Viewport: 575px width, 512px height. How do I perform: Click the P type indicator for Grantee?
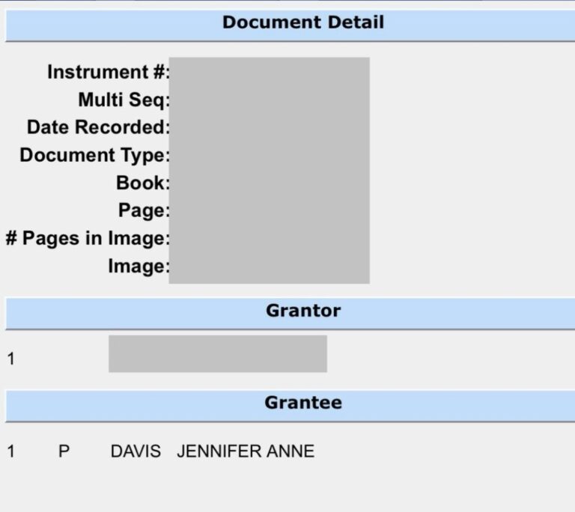coord(64,451)
